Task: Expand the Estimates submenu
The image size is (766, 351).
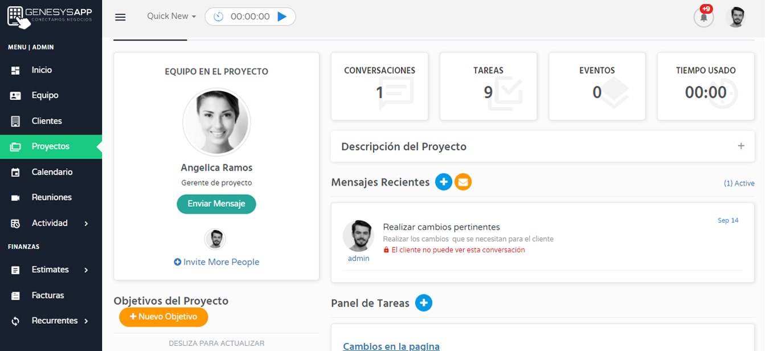Action: click(x=51, y=270)
